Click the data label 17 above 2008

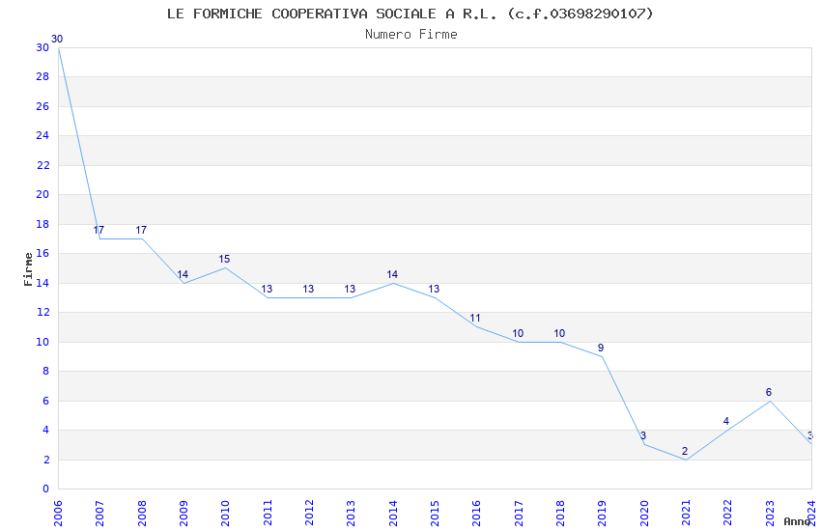point(141,230)
